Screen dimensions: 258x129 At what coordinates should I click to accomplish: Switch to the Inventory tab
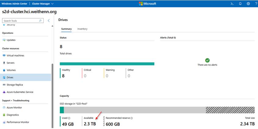(82, 29)
